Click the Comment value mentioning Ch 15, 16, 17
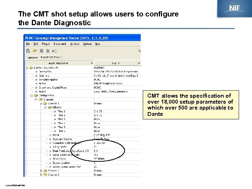This screenshot has height=189, width=252. pyautogui.click(x=116, y=76)
